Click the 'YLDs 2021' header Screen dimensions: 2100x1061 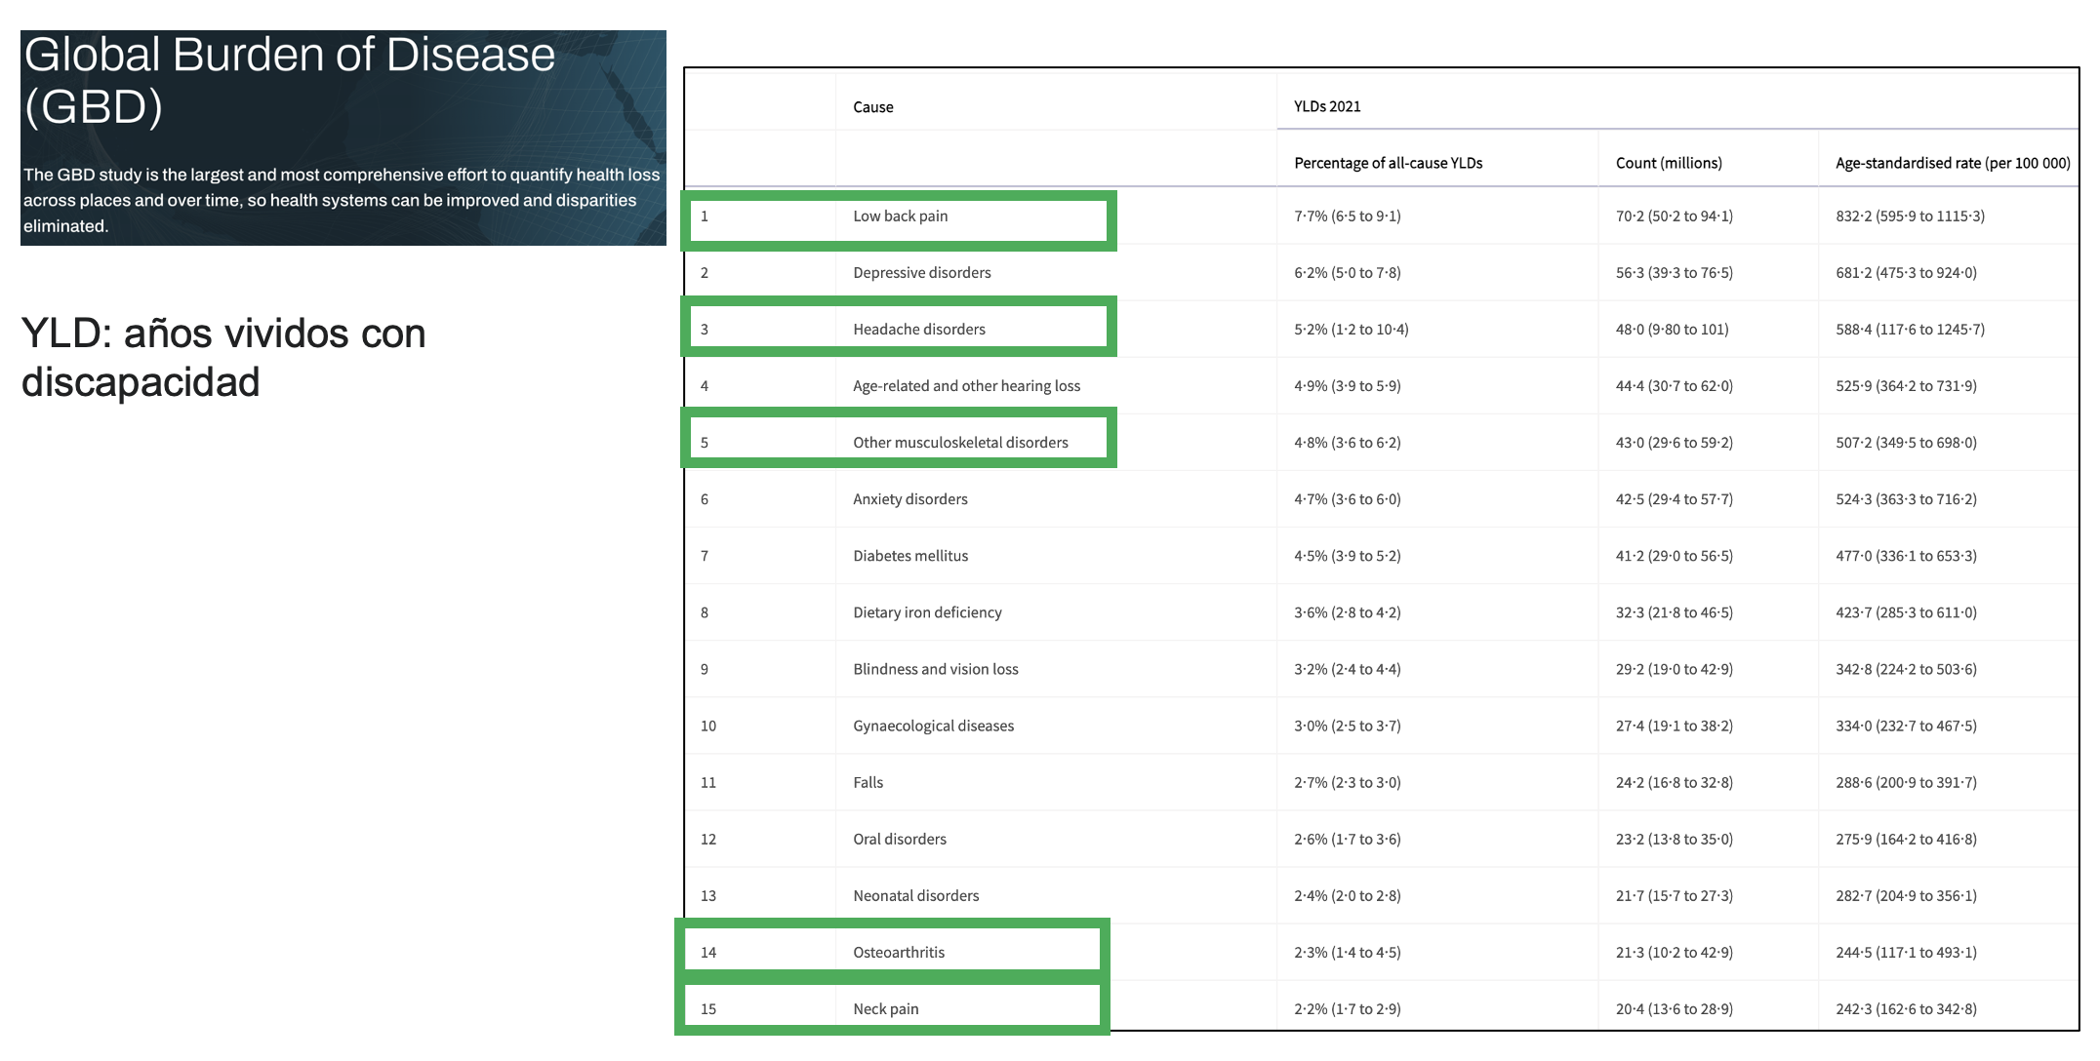1327,106
